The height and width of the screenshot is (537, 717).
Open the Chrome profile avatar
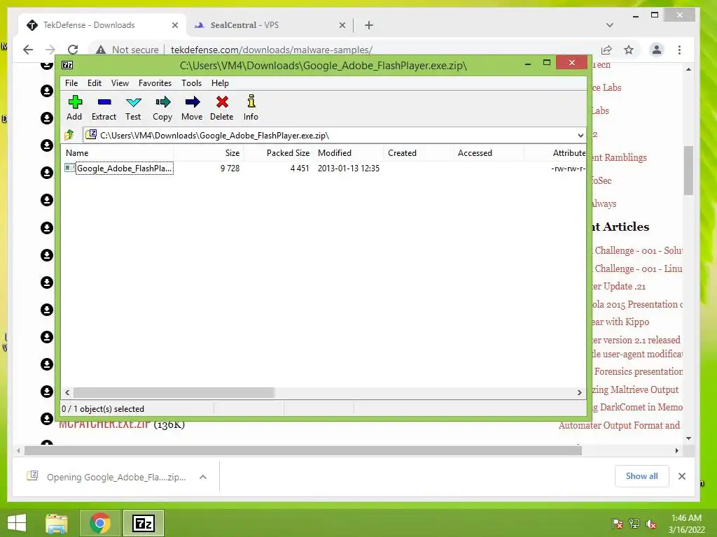[x=657, y=50]
